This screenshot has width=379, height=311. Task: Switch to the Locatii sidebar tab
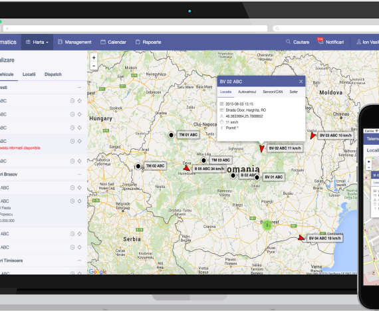coord(29,74)
